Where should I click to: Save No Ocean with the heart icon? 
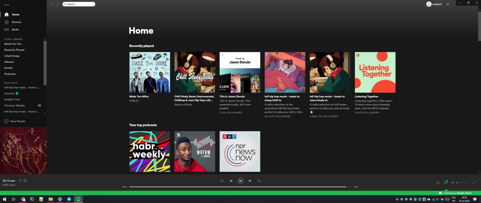tap(21, 181)
